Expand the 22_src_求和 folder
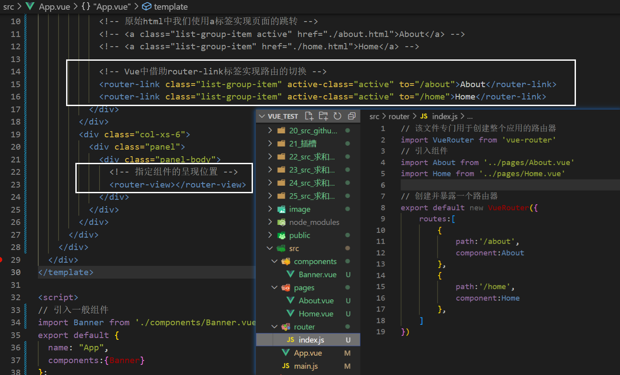This screenshot has width=620, height=375. 270,157
